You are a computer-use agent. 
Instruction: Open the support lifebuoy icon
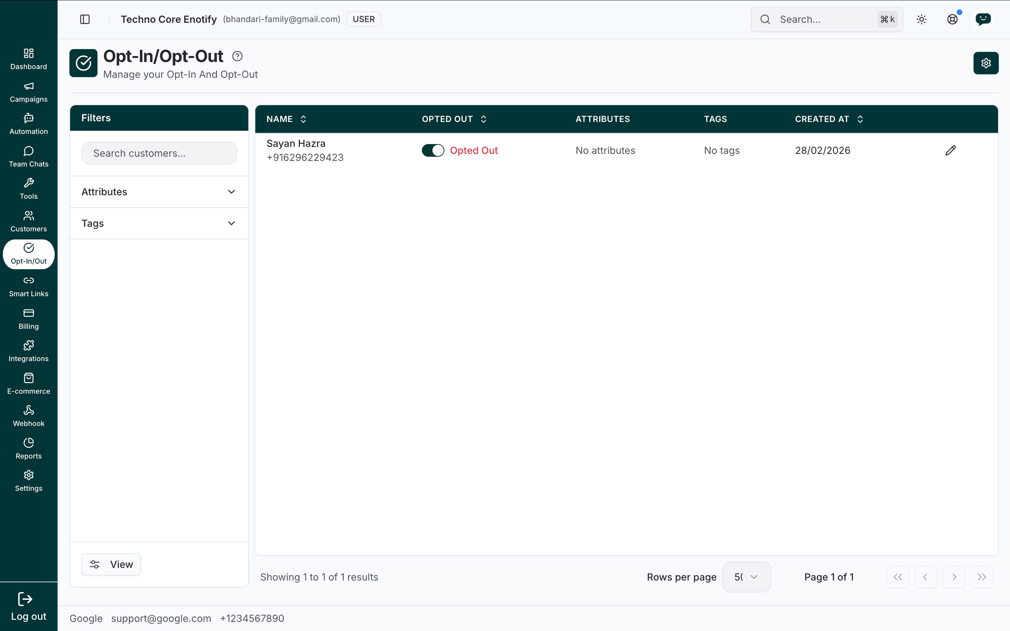point(952,19)
